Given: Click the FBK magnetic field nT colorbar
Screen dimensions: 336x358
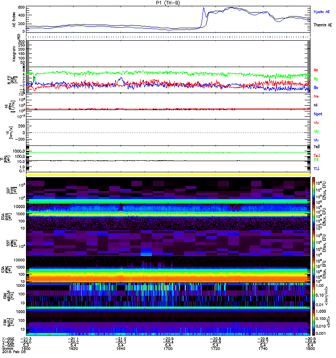Looking at the screenshot, I should click(x=314, y=322).
